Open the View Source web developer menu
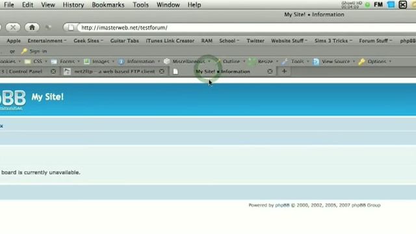The width and height of the screenshot is (416, 234). pyautogui.click(x=335, y=62)
